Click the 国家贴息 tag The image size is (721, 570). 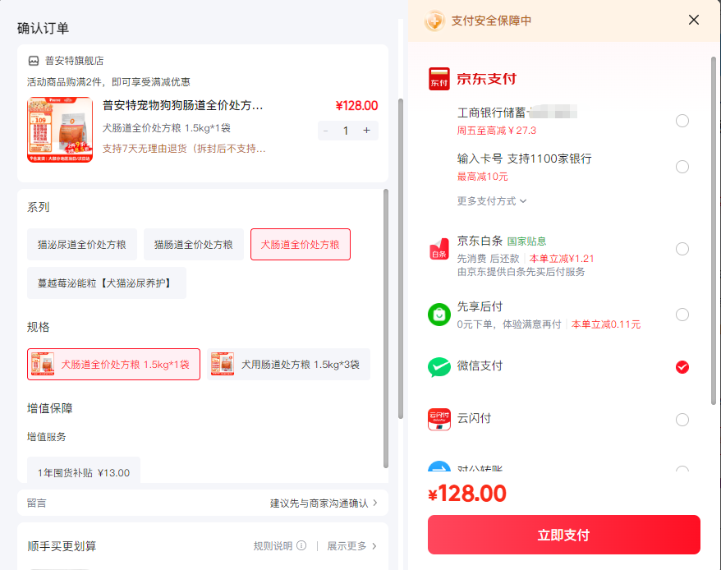pos(526,241)
